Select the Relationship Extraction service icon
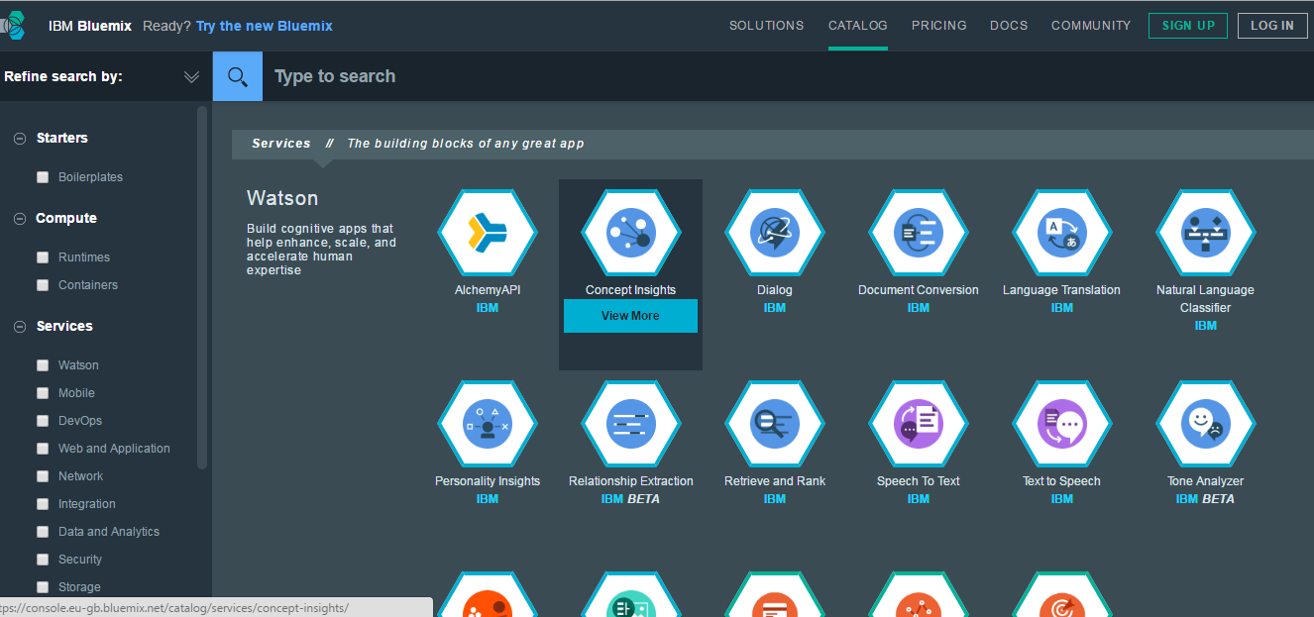The width and height of the screenshot is (1314, 617). pos(631,424)
